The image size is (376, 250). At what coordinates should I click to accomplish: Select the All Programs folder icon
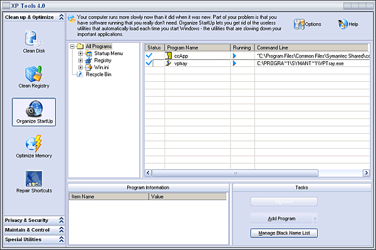pos(80,46)
